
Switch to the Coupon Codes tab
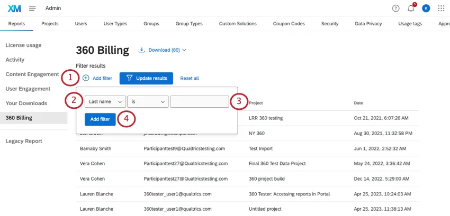point(289,24)
